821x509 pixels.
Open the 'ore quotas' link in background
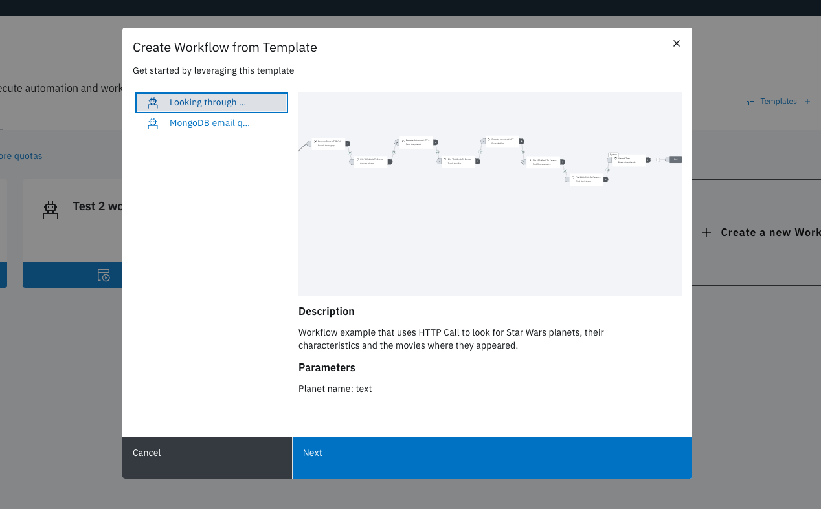(21, 156)
